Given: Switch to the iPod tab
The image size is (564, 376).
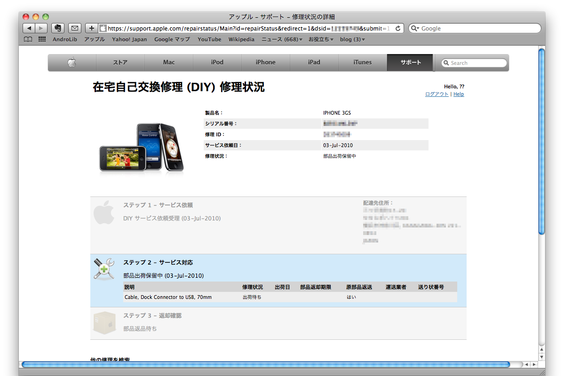Looking at the screenshot, I should tap(217, 63).
